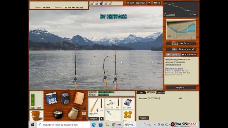Select player keitpaks [BUTTERFLY]
Screen dimensions: 228x128
click(150, 98)
